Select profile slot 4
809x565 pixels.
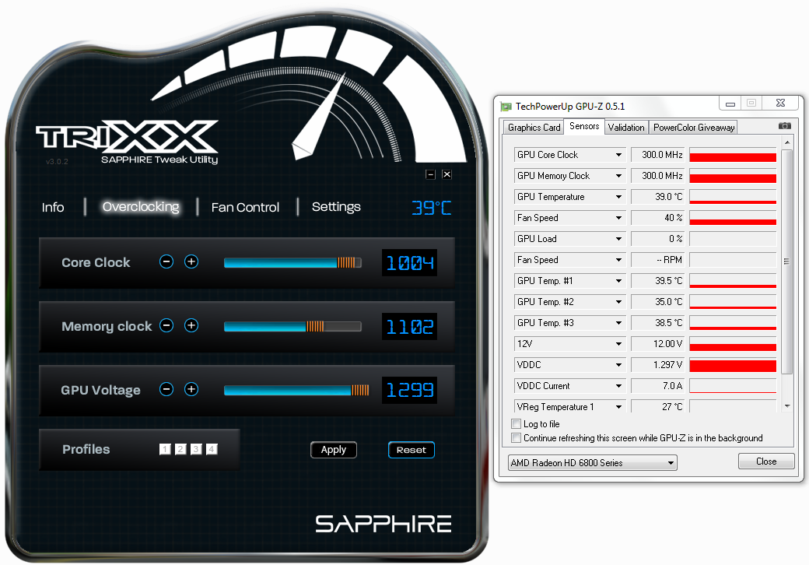click(212, 449)
